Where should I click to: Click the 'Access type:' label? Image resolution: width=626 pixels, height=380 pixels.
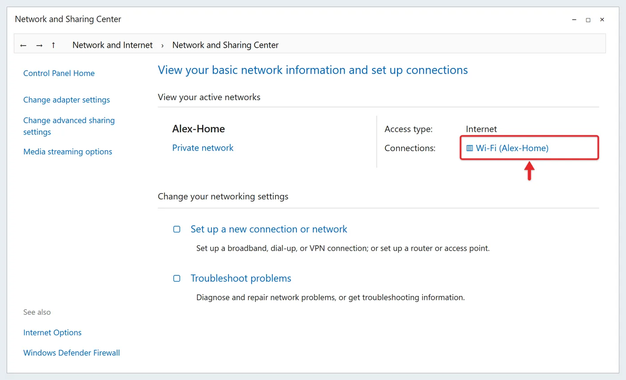click(x=409, y=129)
